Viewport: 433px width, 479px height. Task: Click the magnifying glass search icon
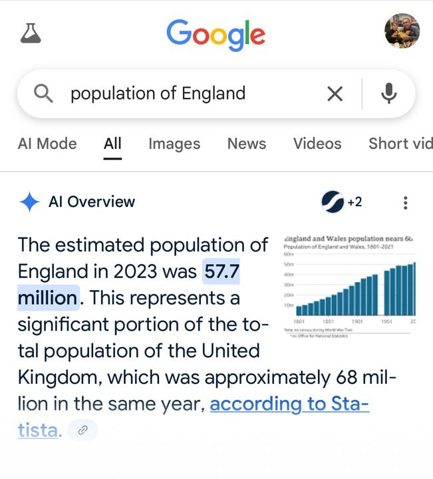[x=43, y=94]
